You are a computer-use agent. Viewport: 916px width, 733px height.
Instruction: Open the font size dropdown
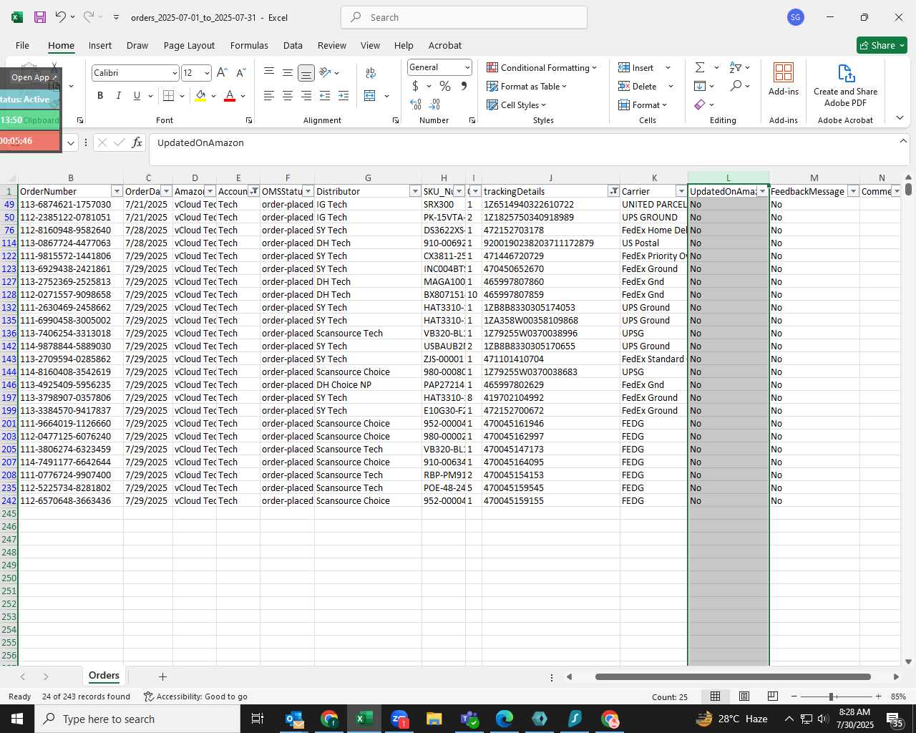207,73
